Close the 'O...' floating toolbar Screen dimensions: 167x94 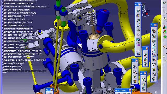(139, 4)
